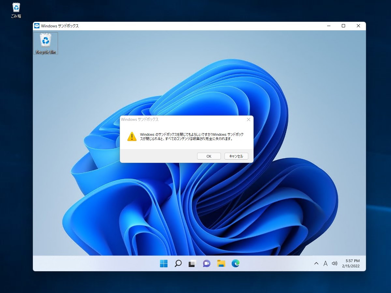Open Task View
Image resolution: width=391 pixels, height=293 pixels.
pos(192,263)
